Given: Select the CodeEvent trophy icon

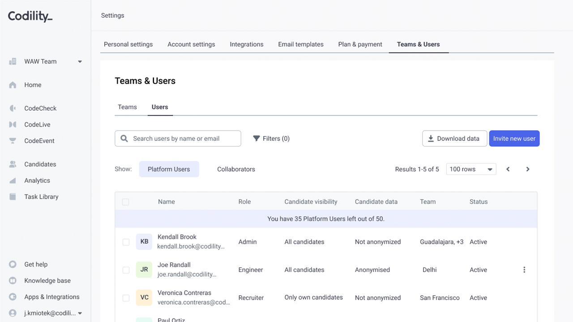Looking at the screenshot, I should pos(13,141).
